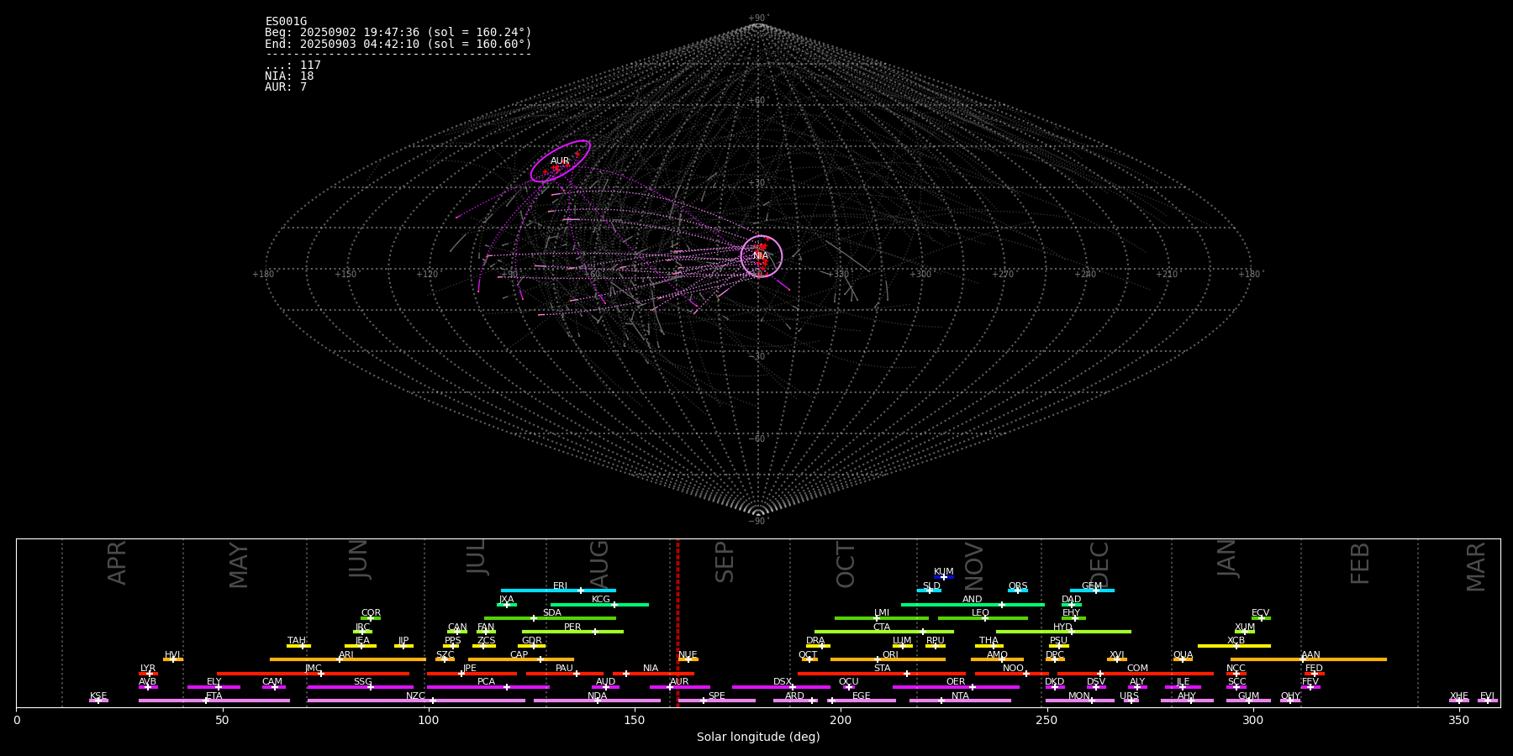The width and height of the screenshot is (1513, 756).
Task: Click the green KCG activity bar
Action: (599, 605)
